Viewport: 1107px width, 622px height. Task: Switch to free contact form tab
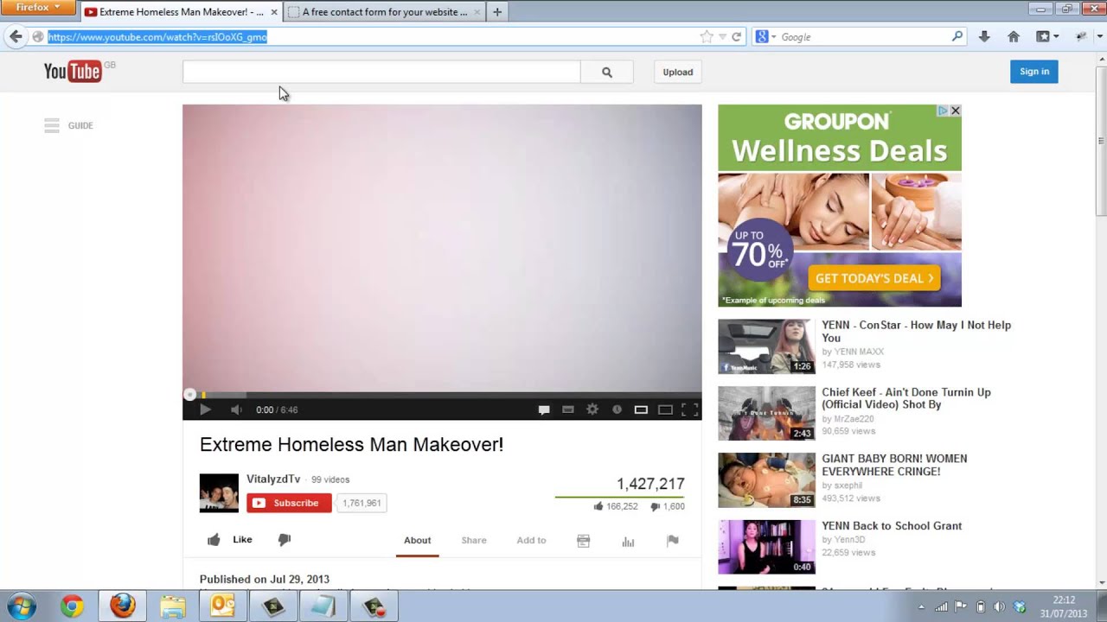pos(385,12)
